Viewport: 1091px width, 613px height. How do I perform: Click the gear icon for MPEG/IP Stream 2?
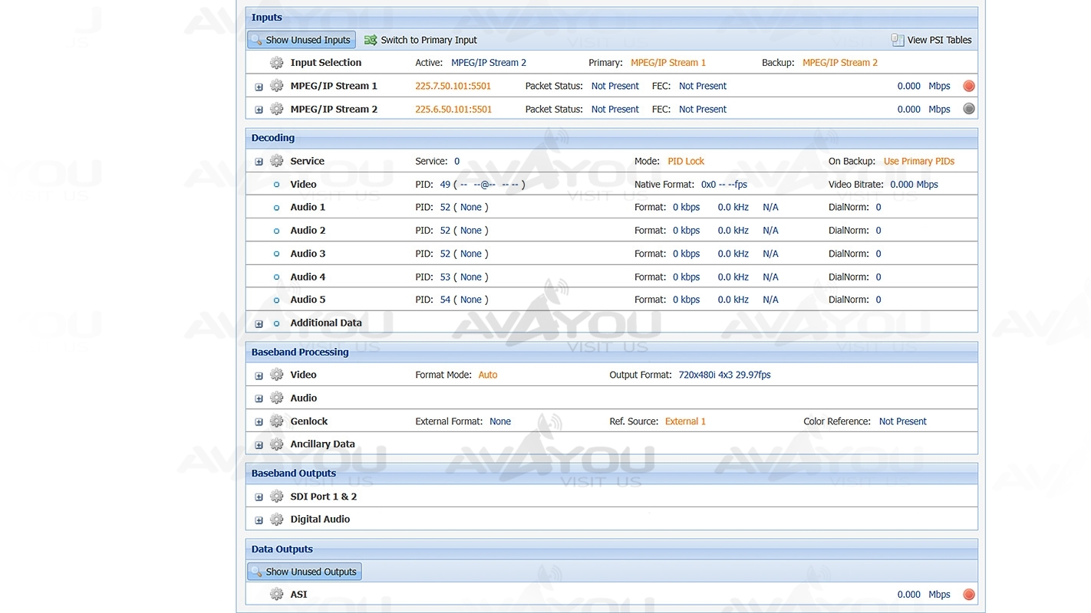276,109
